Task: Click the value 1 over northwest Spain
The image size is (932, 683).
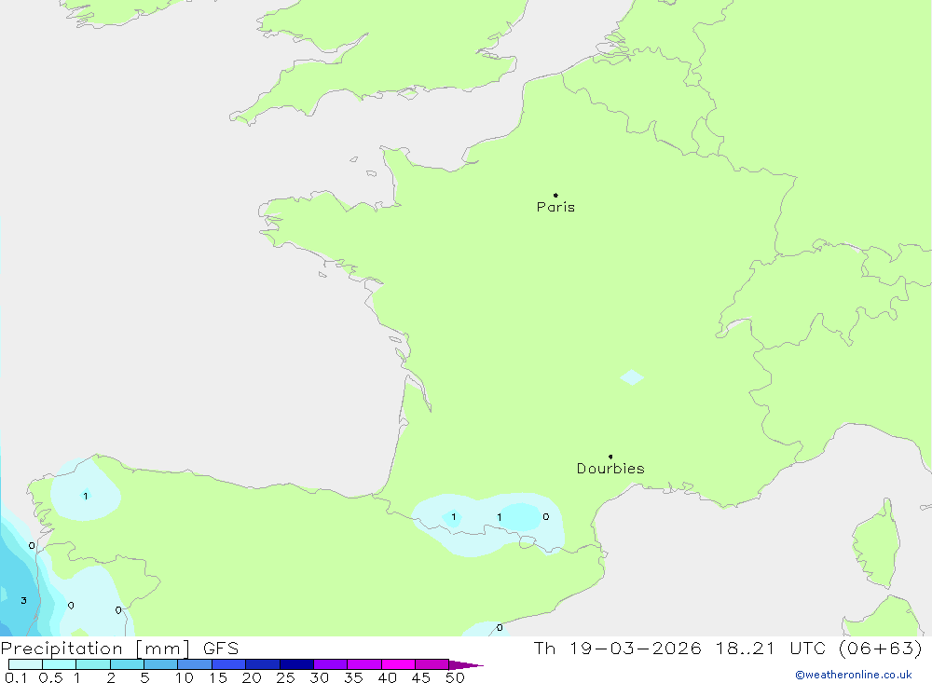Action: [86, 496]
